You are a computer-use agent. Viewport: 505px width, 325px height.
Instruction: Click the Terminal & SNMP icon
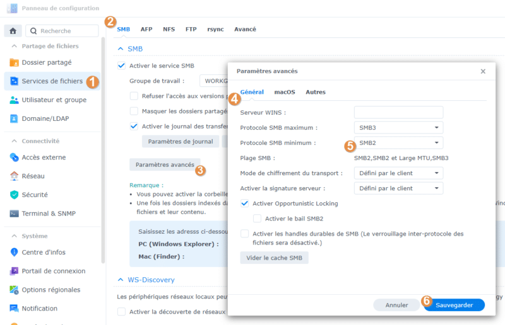click(14, 214)
